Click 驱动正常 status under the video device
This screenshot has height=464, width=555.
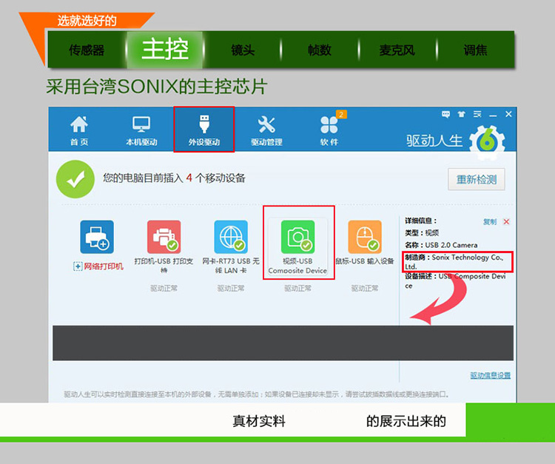pyautogui.click(x=297, y=289)
